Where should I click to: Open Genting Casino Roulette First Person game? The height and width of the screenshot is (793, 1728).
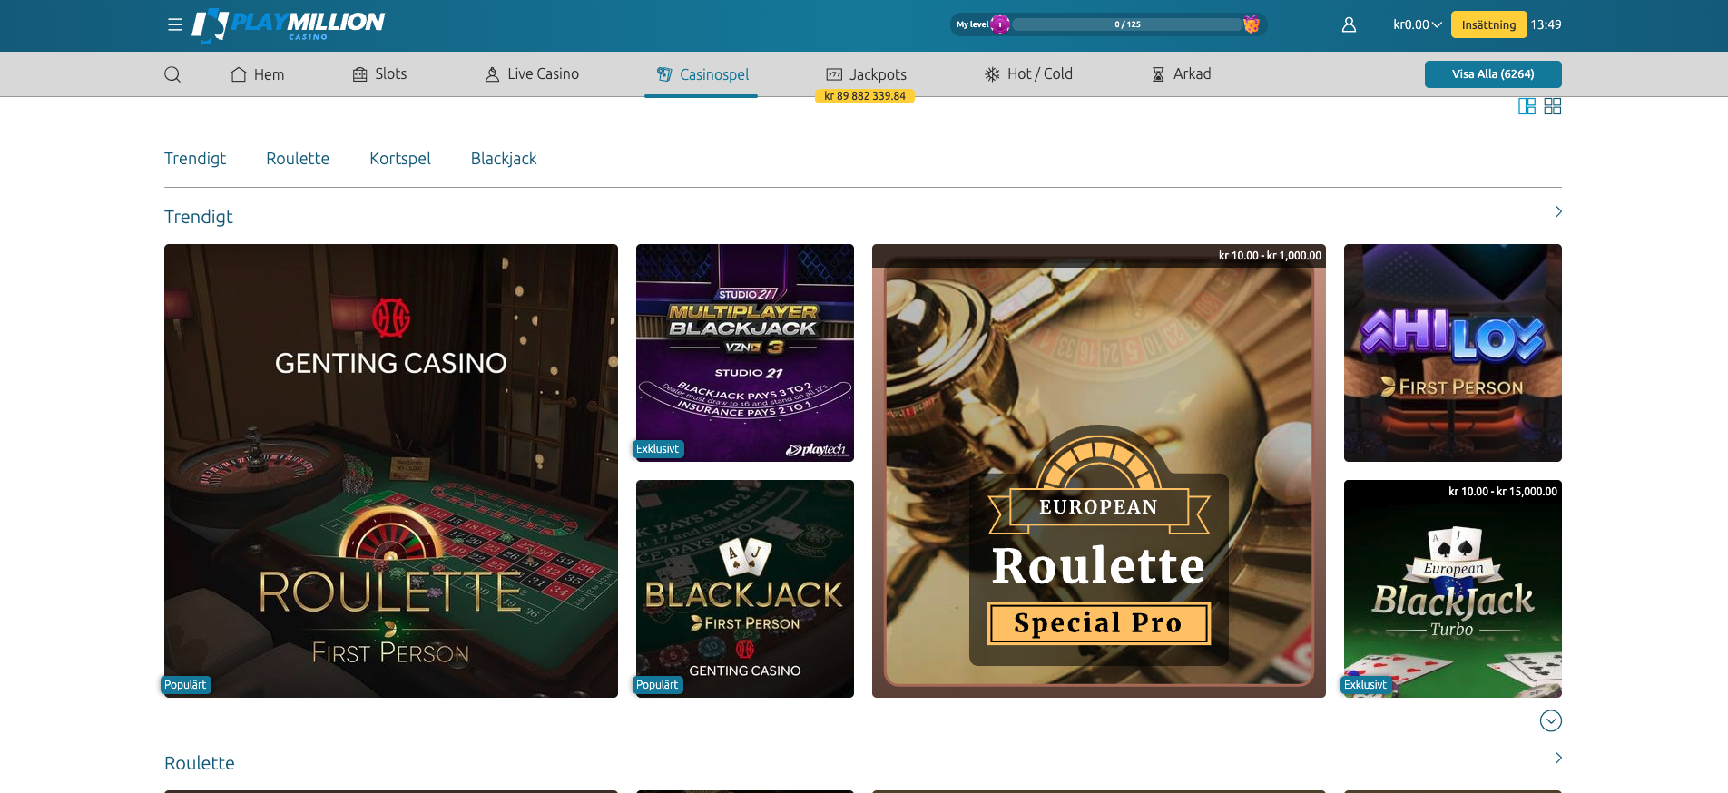391,471
